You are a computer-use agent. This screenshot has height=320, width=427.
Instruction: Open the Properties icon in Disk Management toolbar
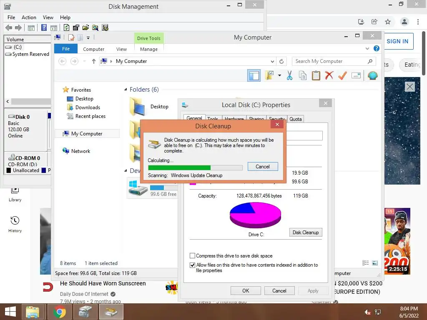76,27
